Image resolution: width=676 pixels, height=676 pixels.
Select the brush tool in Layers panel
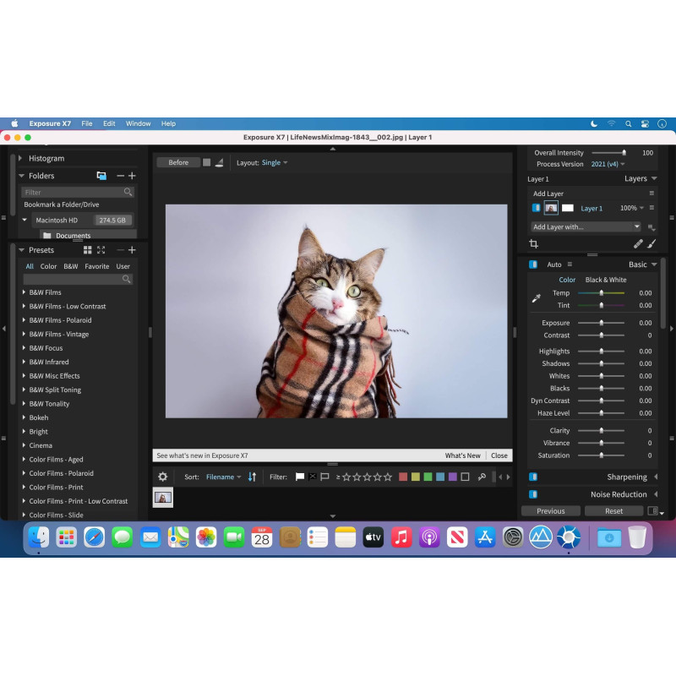[x=651, y=243]
